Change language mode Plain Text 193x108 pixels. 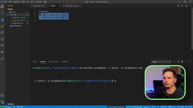click(x=163, y=107)
